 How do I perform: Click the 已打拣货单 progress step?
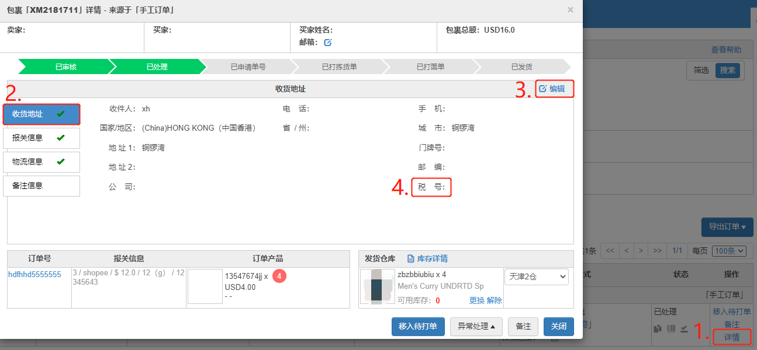pos(339,66)
